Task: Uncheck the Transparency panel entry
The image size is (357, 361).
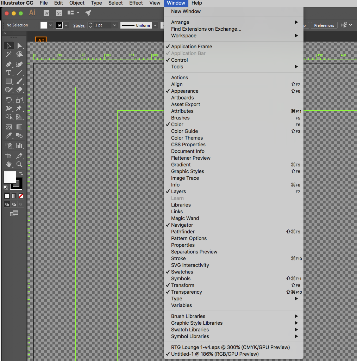Action: 233,292
